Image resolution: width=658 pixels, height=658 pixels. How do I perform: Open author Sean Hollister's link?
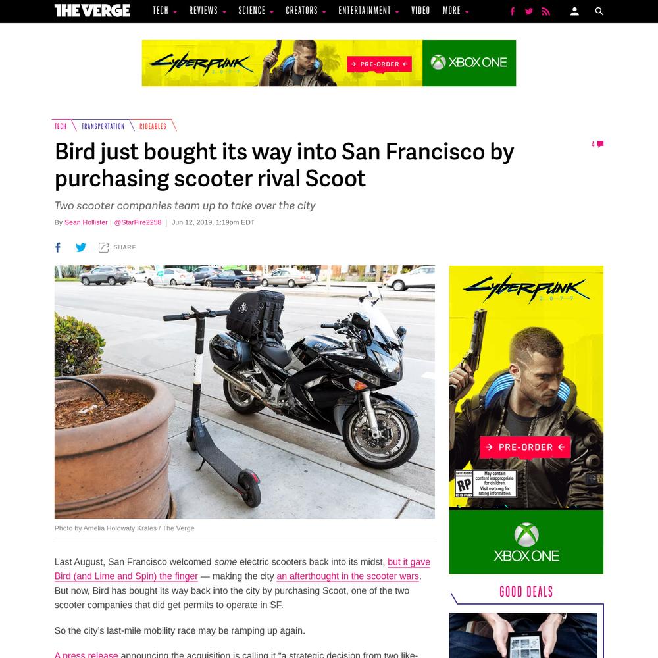(86, 222)
